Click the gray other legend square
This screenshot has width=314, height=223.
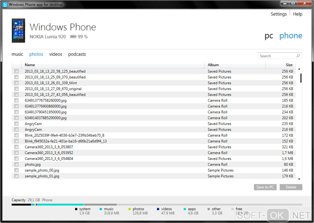tap(209, 209)
